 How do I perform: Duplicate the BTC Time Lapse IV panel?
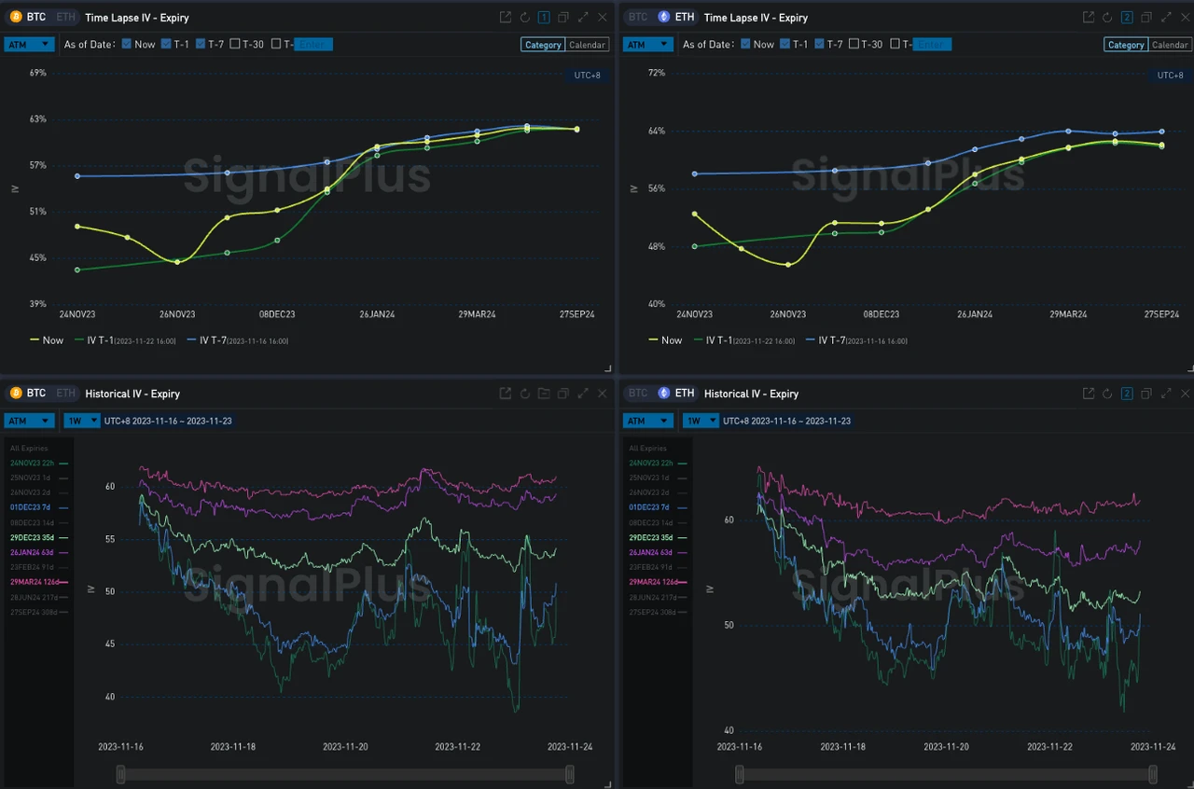[563, 18]
